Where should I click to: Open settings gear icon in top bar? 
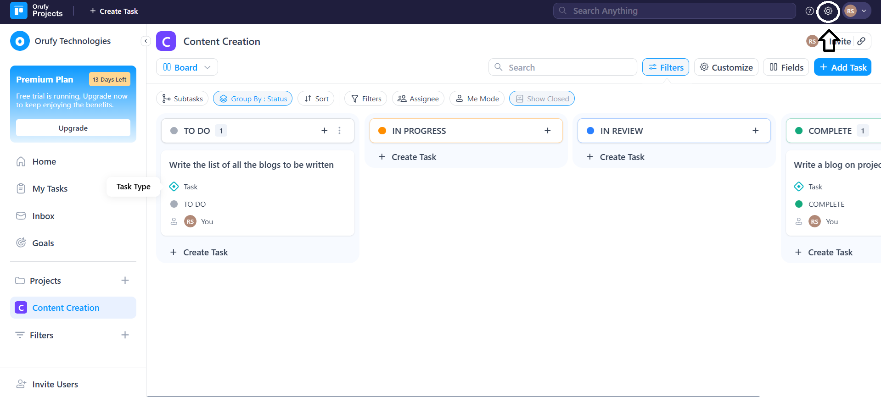pos(828,11)
